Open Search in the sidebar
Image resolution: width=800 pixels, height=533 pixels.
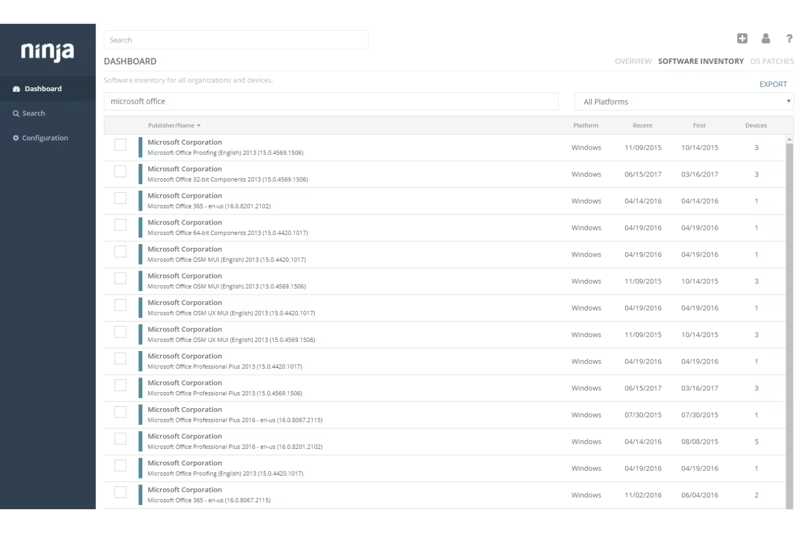click(48, 113)
